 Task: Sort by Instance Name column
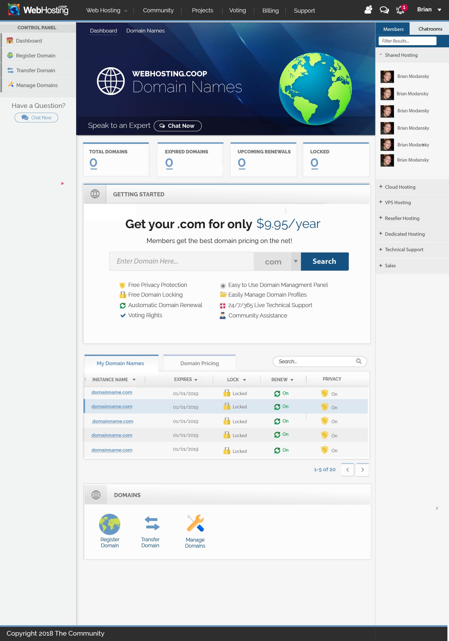(x=114, y=379)
